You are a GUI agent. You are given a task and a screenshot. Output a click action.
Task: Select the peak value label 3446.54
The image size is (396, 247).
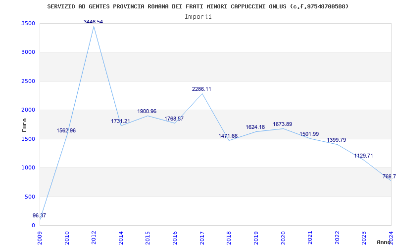[x=93, y=22]
